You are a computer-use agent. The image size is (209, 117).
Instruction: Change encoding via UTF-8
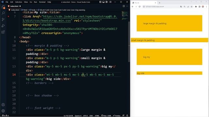(85, 116)
